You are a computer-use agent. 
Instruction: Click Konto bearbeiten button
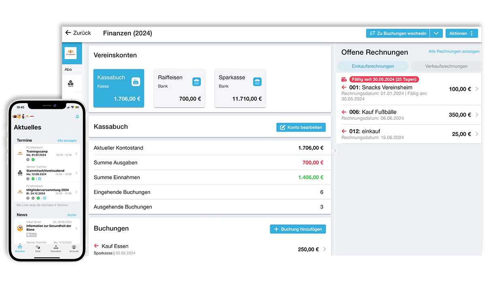(x=301, y=128)
